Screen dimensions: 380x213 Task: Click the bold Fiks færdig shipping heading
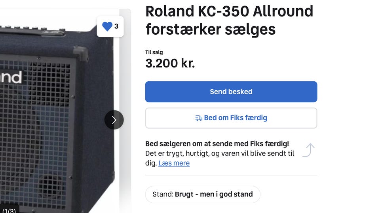(x=217, y=144)
